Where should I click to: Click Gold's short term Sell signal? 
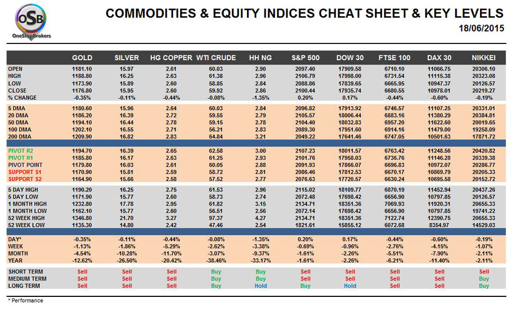pos(82,271)
